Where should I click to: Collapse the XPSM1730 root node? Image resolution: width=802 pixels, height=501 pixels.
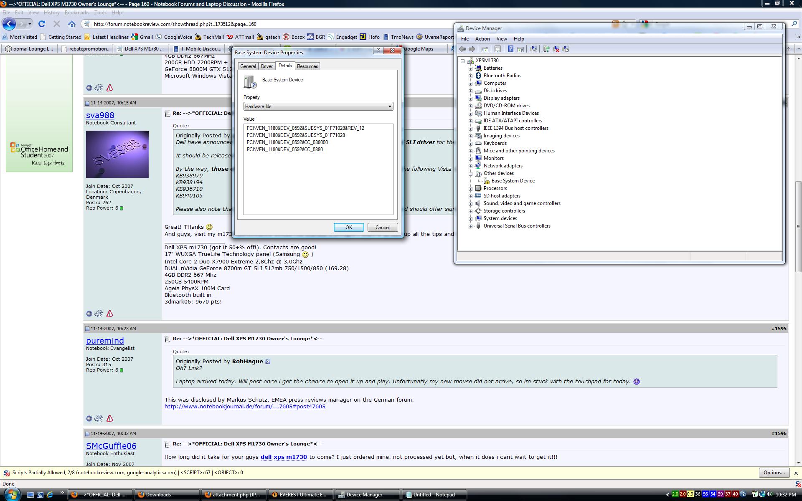point(463,61)
